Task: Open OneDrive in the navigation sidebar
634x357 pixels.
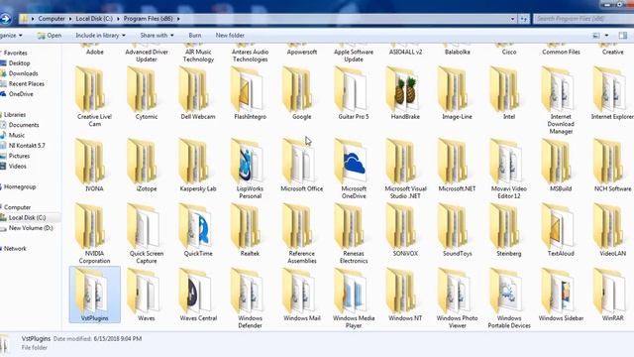Action: pos(21,94)
